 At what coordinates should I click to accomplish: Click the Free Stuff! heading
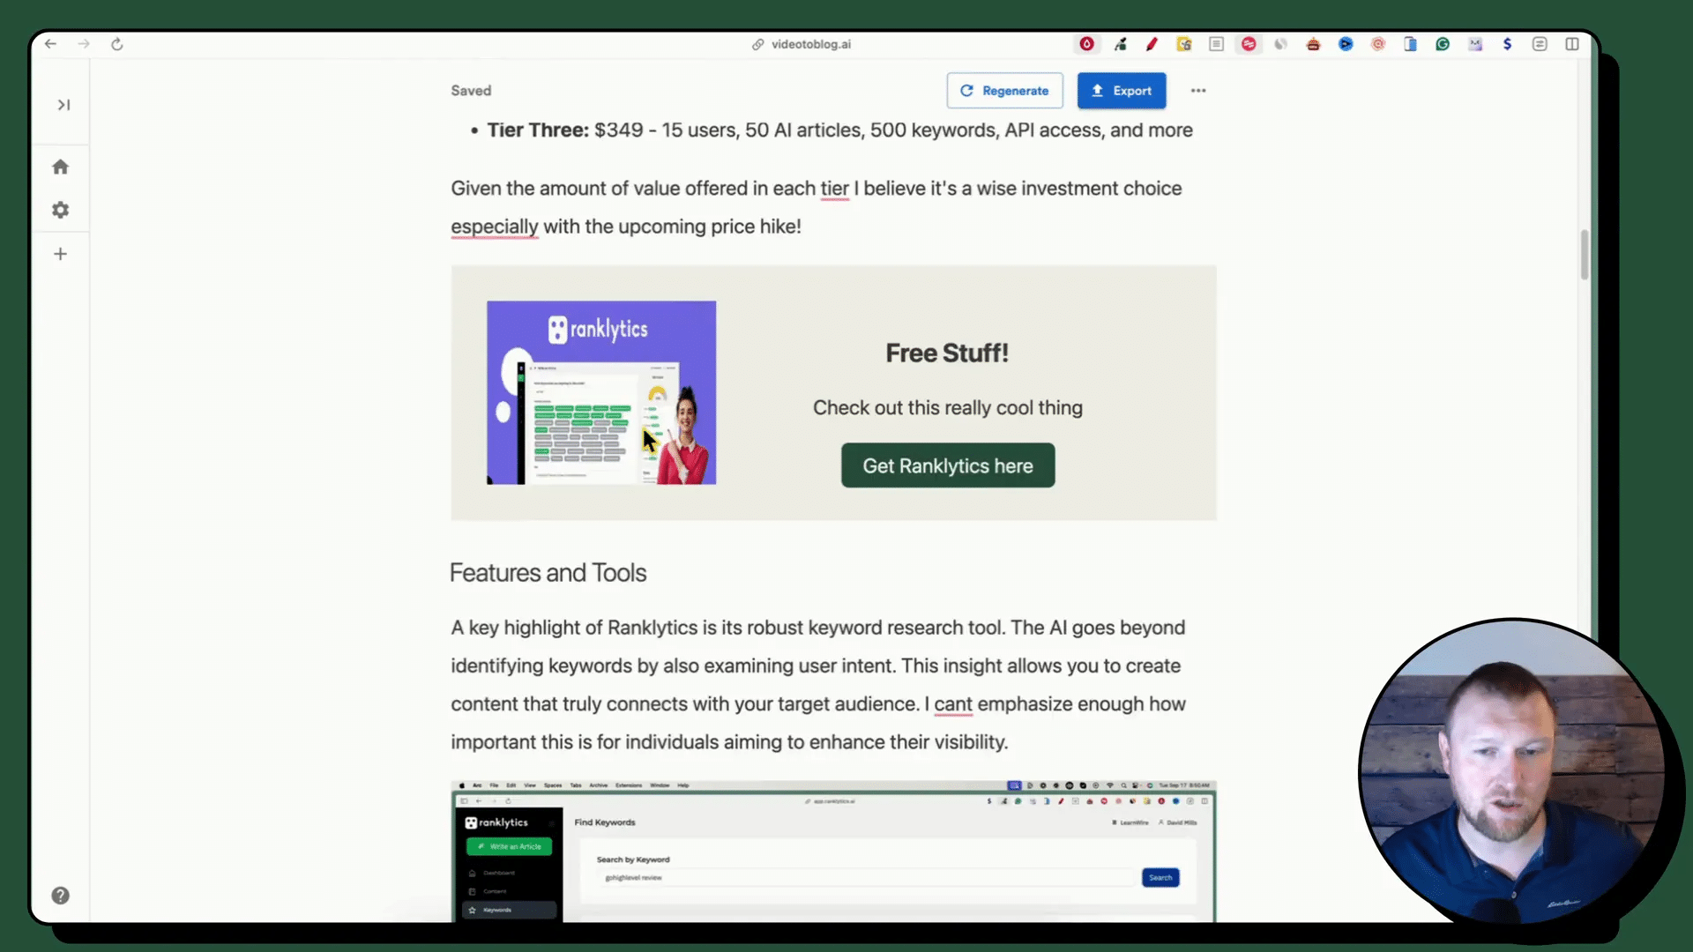click(x=947, y=353)
